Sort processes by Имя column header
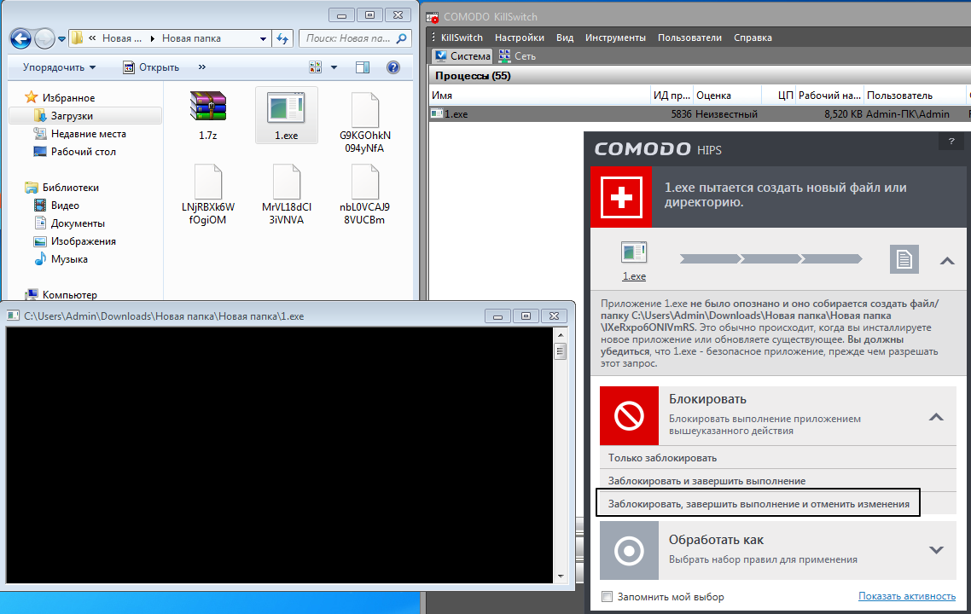This screenshot has width=971, height=614. [x=538, y=96]
